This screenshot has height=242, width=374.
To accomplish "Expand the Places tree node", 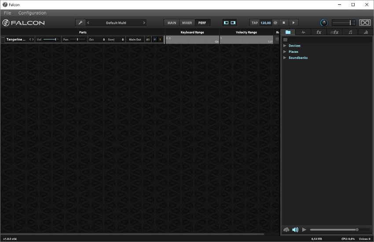I will click(x=285, y=51).
